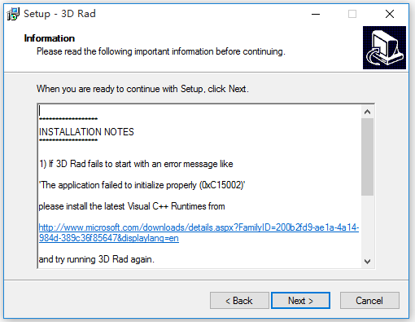Click the second line of the Microsoft URL
415x322 pixels.
(x=109, y=238)
